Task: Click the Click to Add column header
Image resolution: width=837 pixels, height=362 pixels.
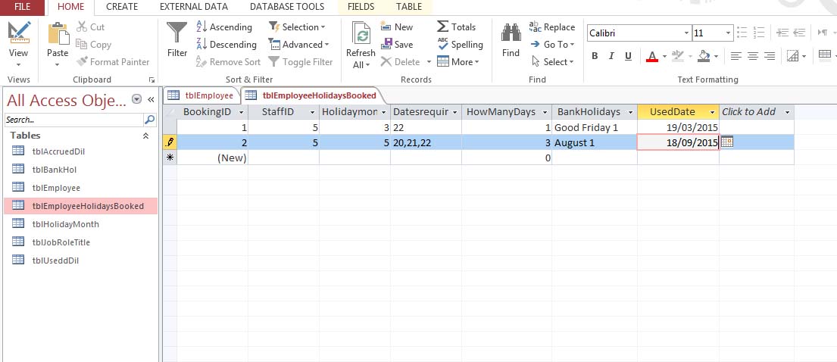Action: coord(757,112)
